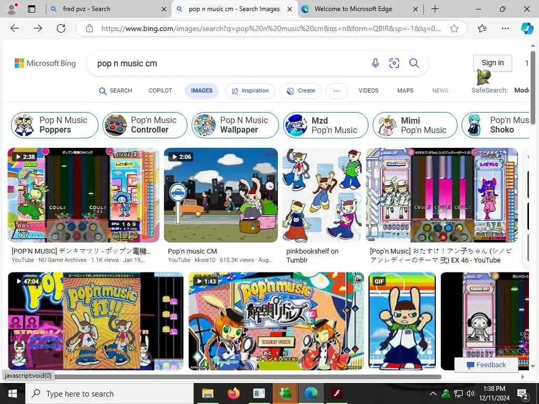Click the browser forward arrow
539x404 pixels.
click(38, 28)
